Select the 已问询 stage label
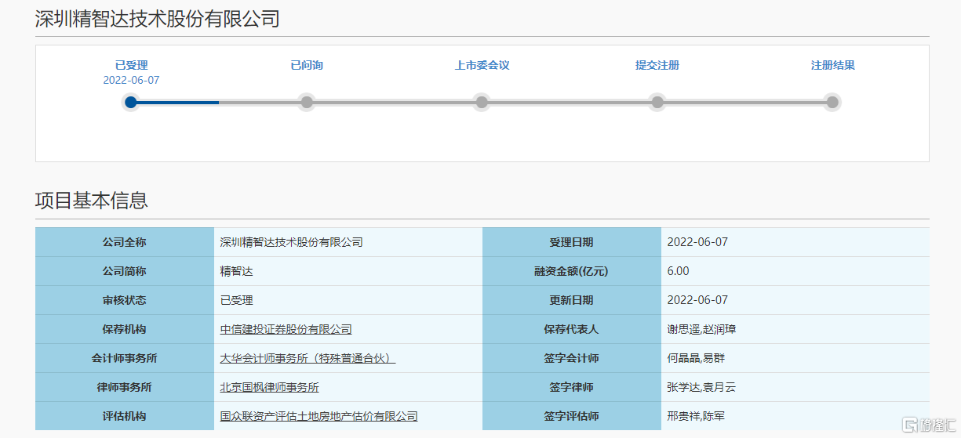The width and height of the screenshot is (961, 438). (x=307, y=66)
